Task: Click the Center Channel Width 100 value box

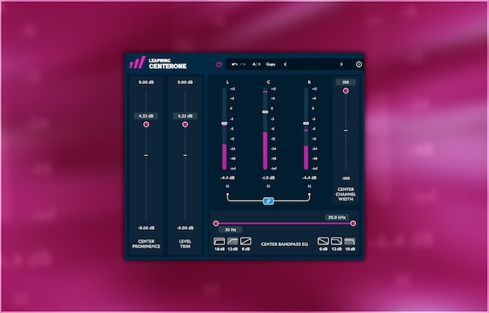Action: click(346, 82)
